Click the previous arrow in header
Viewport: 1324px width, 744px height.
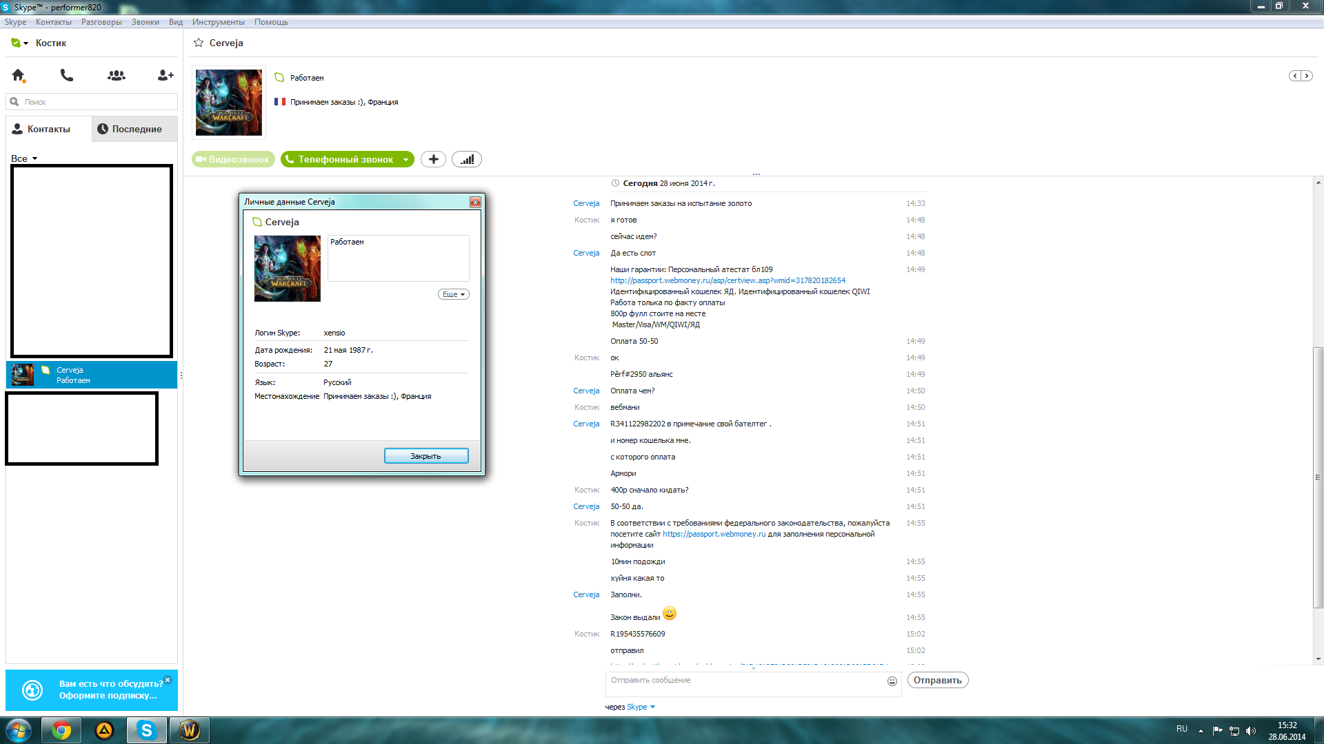coord(1295,76)
